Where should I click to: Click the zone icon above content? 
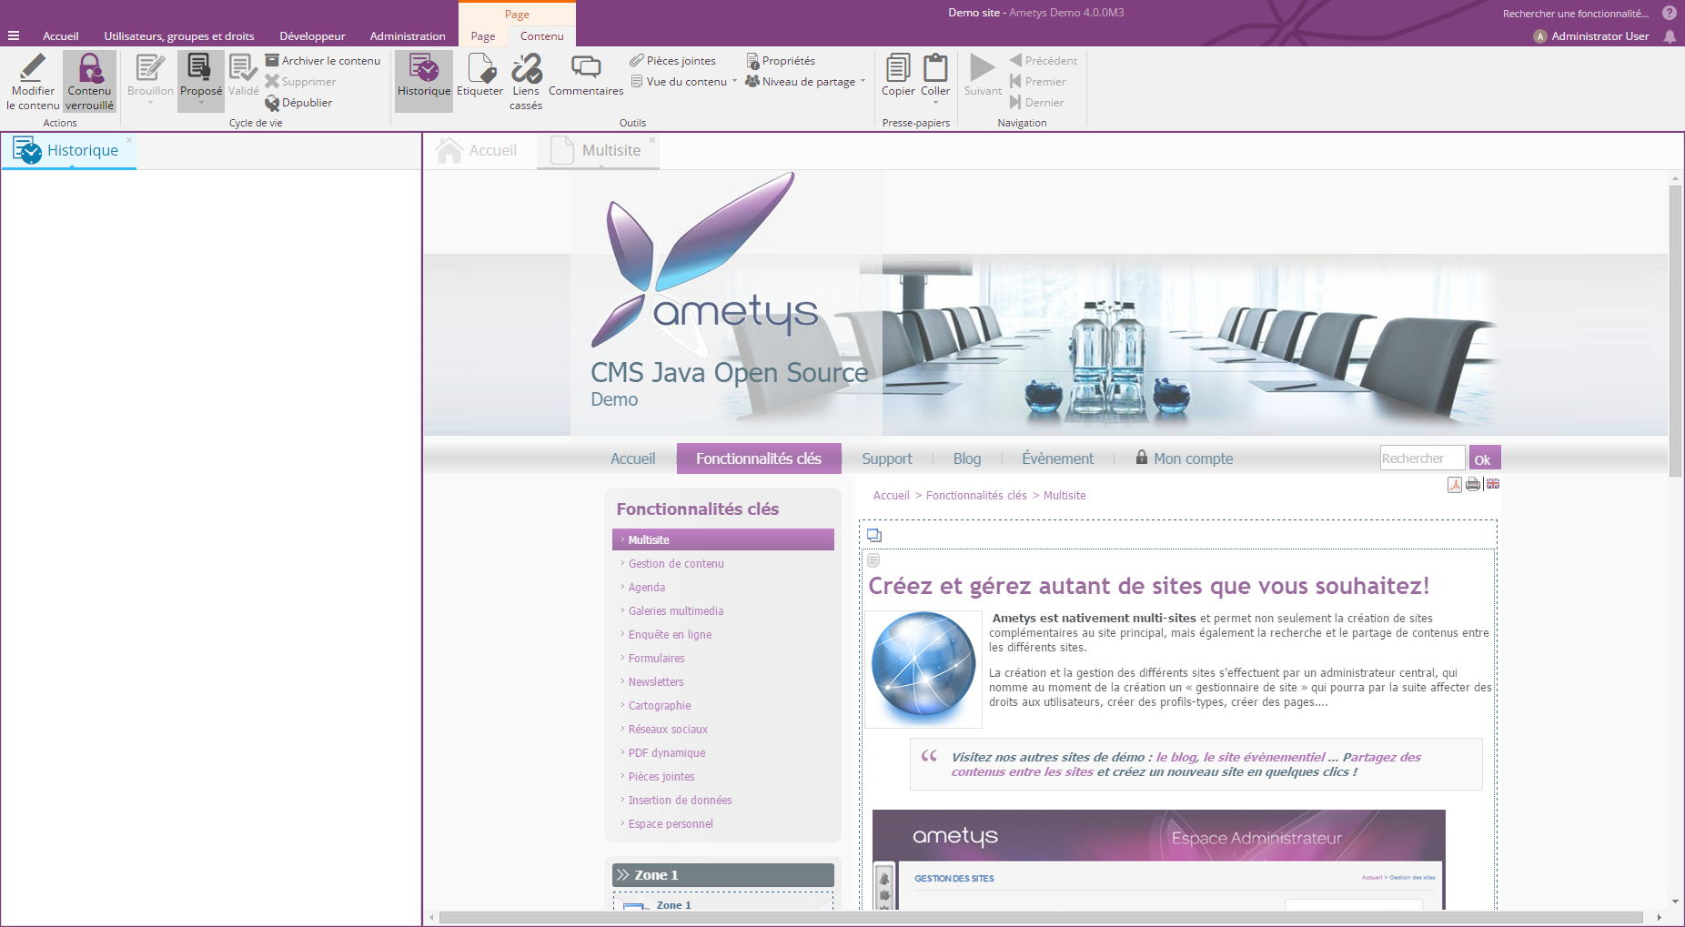[x=874, y=535]
